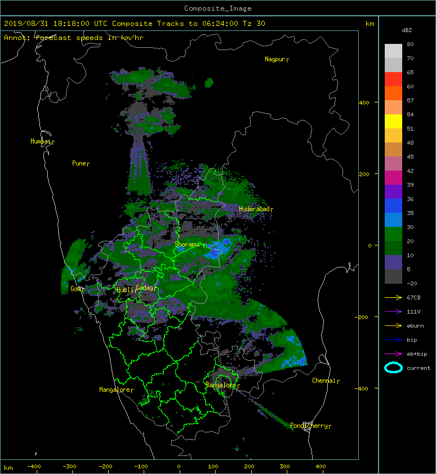436x474 pixels.
Task: Click the Gadag label
Action: pyautogui.click(x=145, y=288)
